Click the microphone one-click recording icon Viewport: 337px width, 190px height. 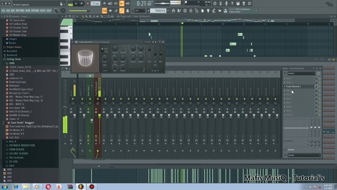226,3
